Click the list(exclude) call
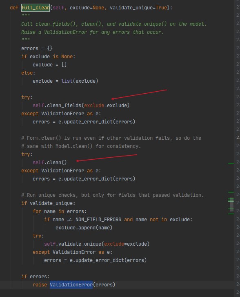The height and width of the screenshot is (297, 240). click(x=80, y=81)
